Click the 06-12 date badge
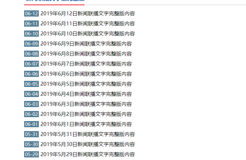This screenshot has width=246, height=160. [x=31, y=14]
